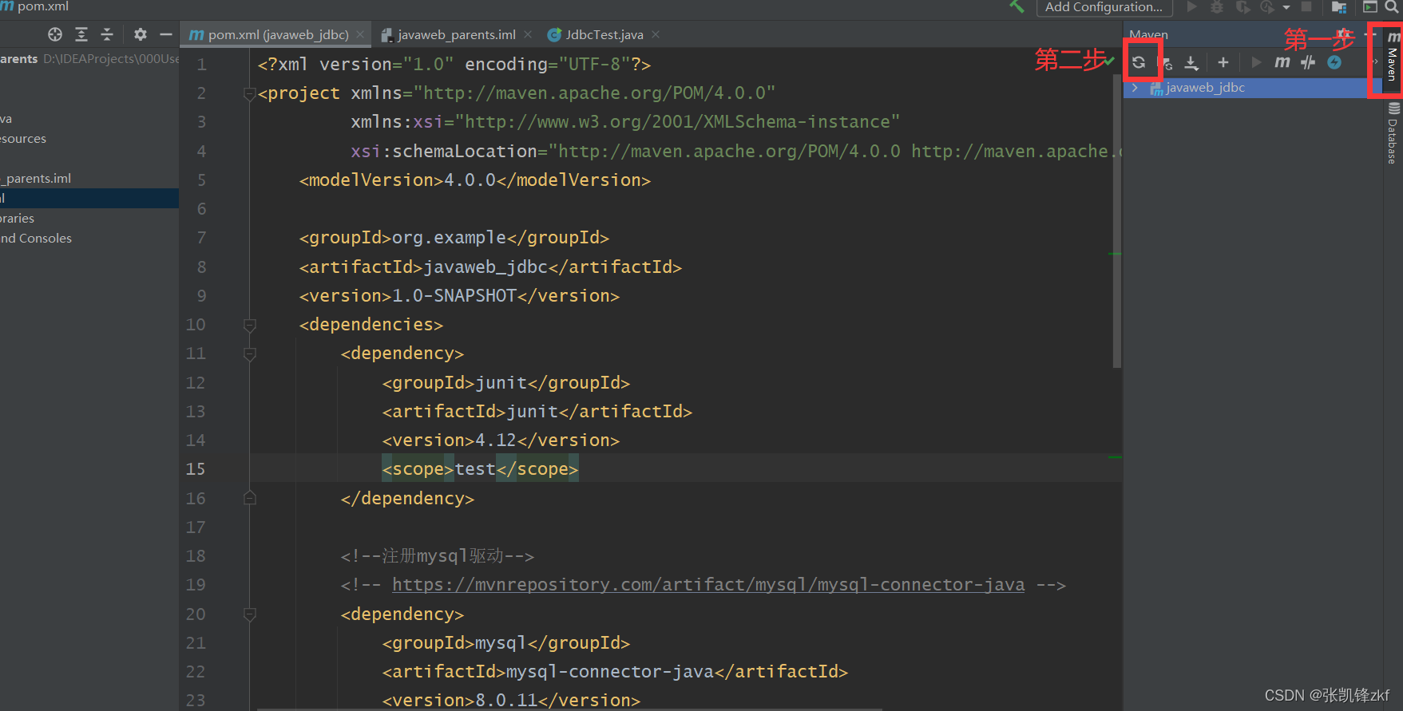The width and height of the screenshot is (1403, 711).
Task: Download sources and documentation icon
Action: (x=1191, y=62)
